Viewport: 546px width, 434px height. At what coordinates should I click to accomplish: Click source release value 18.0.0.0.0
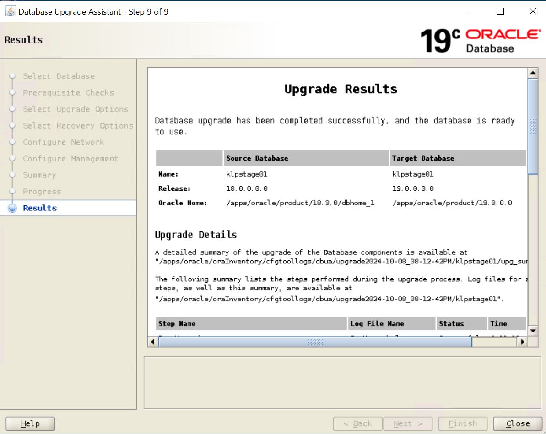point(247,188)
